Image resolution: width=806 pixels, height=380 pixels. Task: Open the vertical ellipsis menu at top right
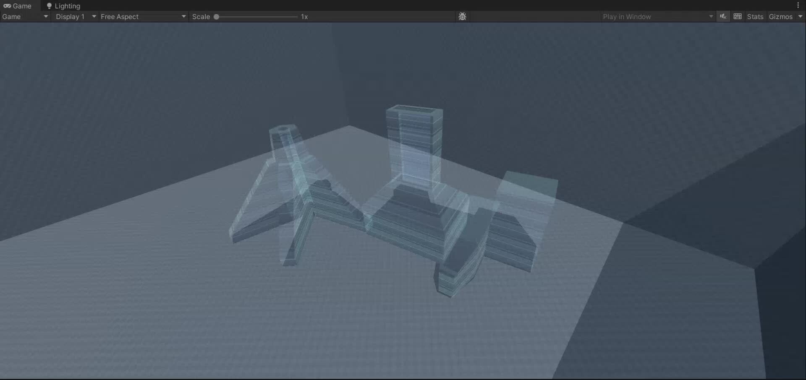coord(799,5)
